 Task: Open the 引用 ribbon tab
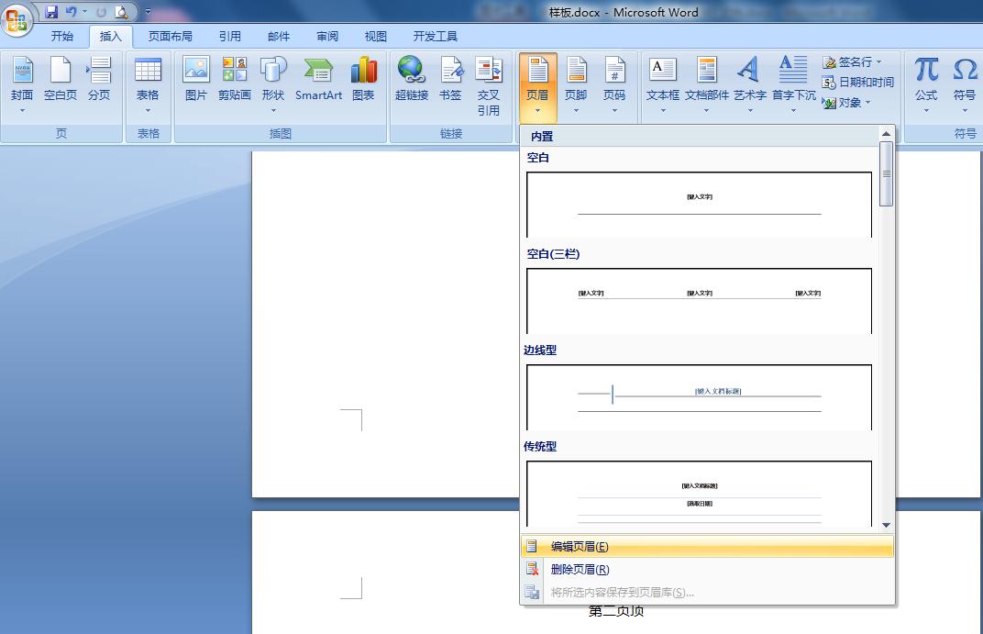[229, 37]
